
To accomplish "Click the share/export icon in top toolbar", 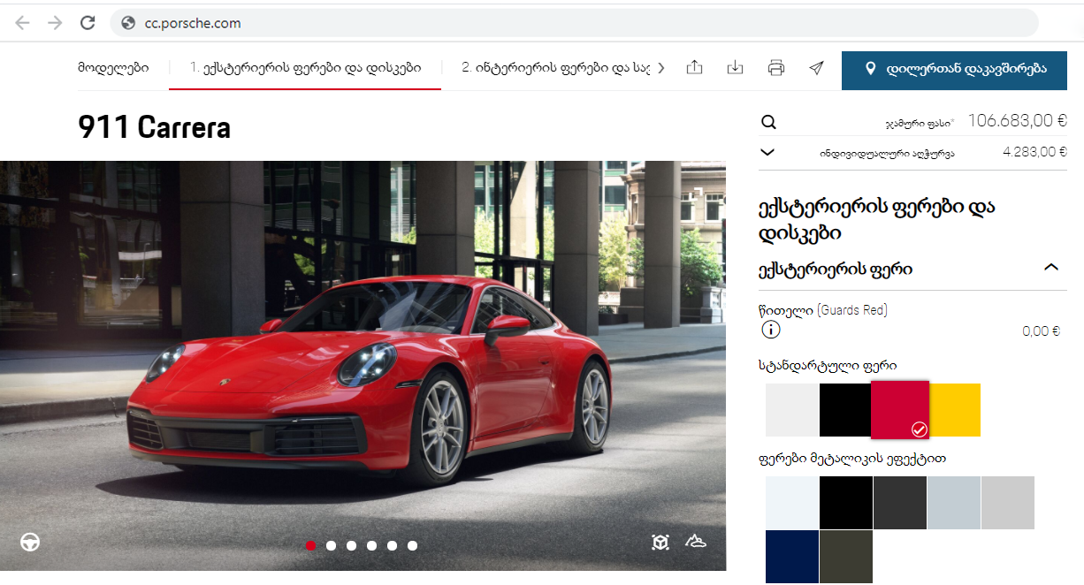I will (x=694, y=68).
